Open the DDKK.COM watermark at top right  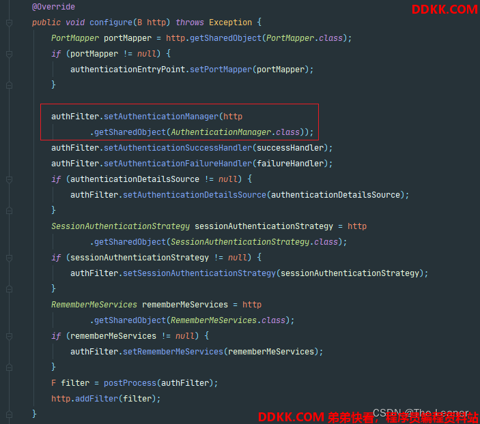coord(444,9)
